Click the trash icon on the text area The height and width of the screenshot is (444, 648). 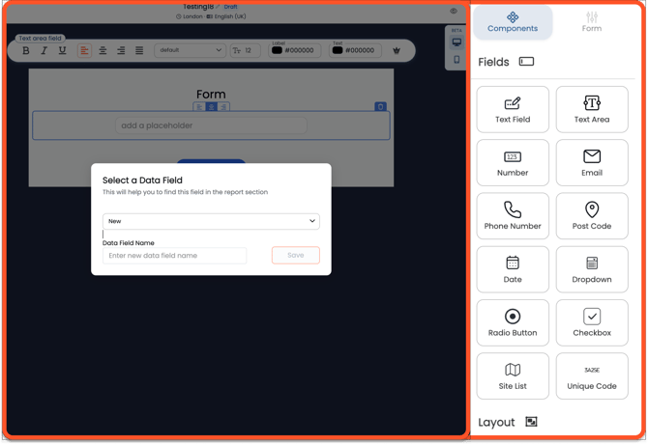coord(380,107)
